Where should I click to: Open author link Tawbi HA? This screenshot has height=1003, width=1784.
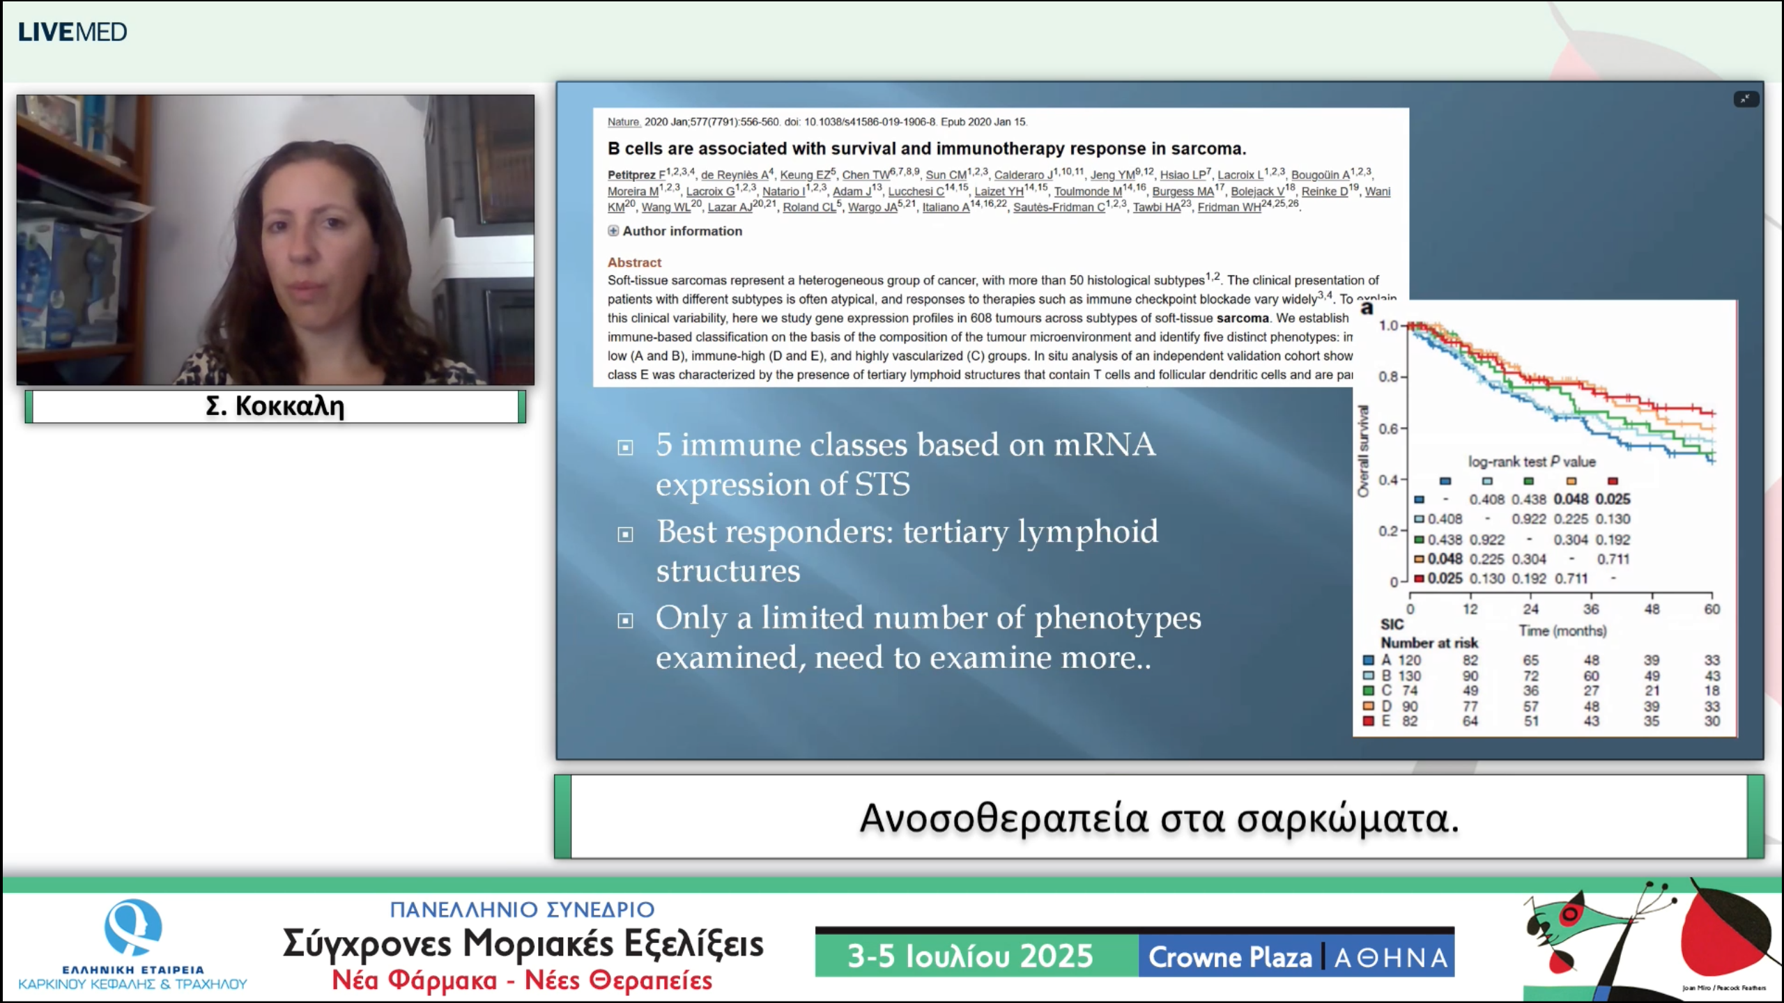tap(1156, 208)
